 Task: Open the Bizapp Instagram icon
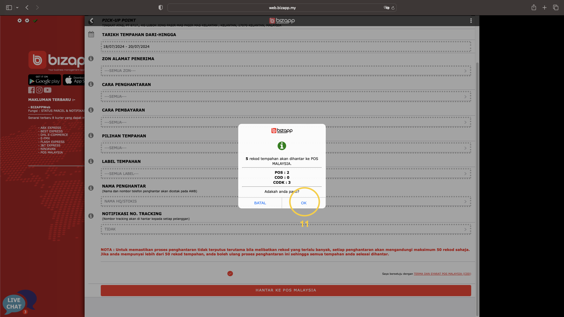tap(39, 90)
